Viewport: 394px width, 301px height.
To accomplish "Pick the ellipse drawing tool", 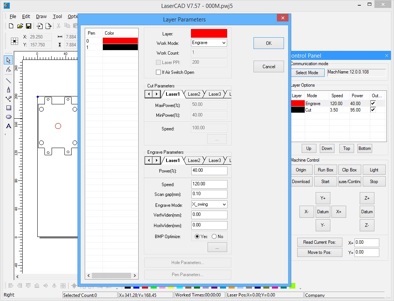I will 9,117.
